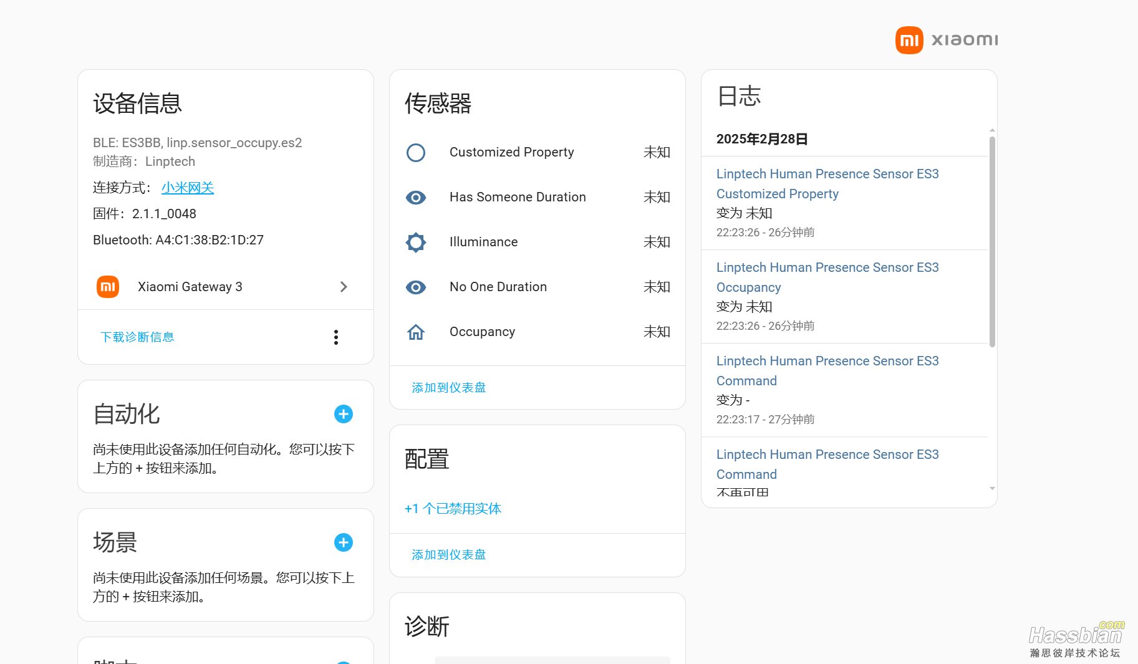Image resolution: width=1138 pixels, height=664 pixels.
Task: Click 添加到仪表盘 under the sensors card
Action: coord(449,387)
